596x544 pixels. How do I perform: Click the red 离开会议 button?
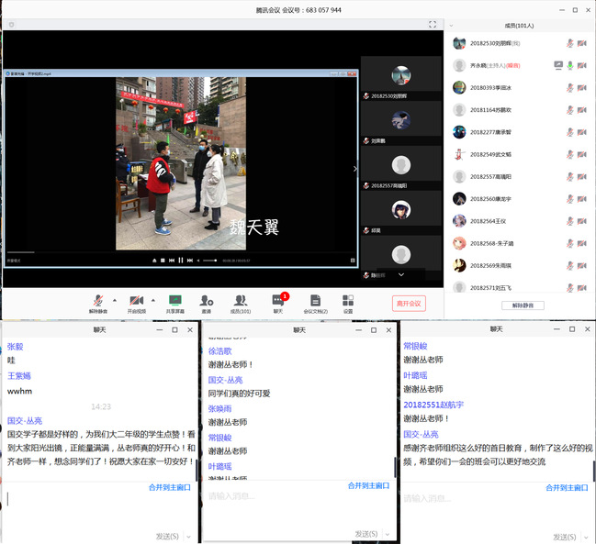(408, 304)
